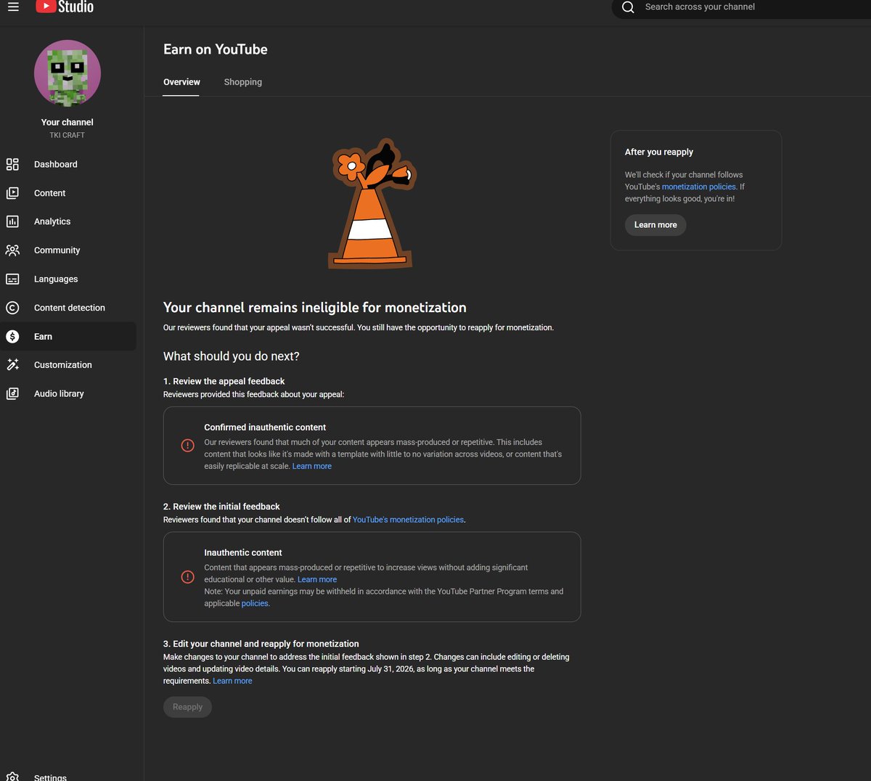The width and height of the screenshot is (871, 781).
Task: Click the Customization magic wand icon
Action: coord(12,365)
